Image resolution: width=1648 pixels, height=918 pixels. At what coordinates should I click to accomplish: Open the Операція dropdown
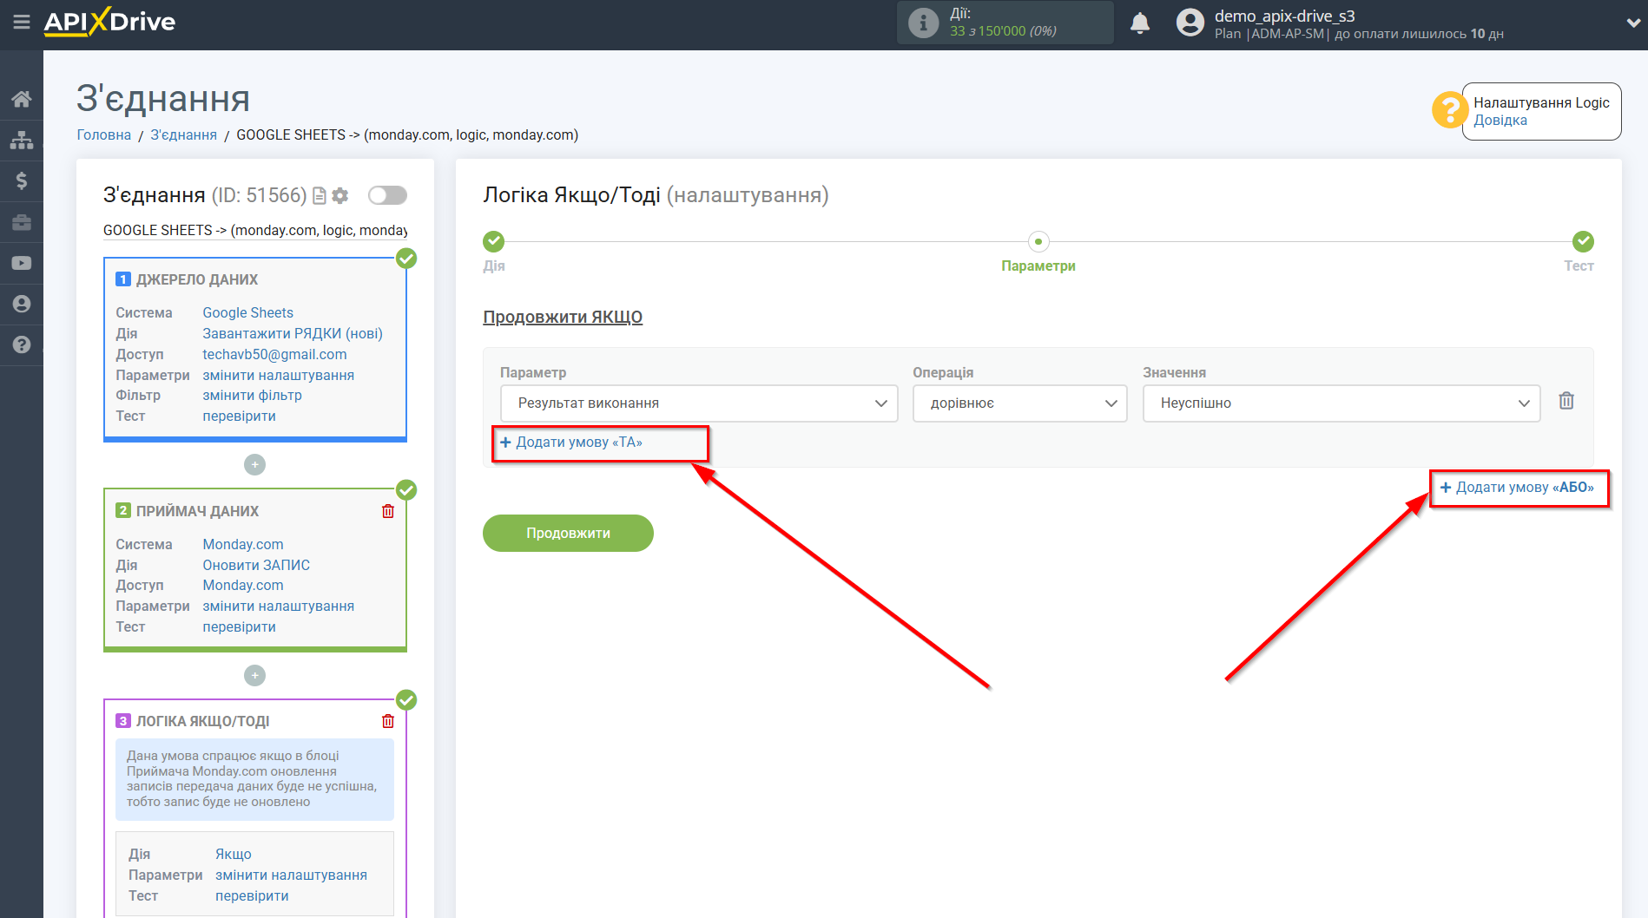point(1019,403)
